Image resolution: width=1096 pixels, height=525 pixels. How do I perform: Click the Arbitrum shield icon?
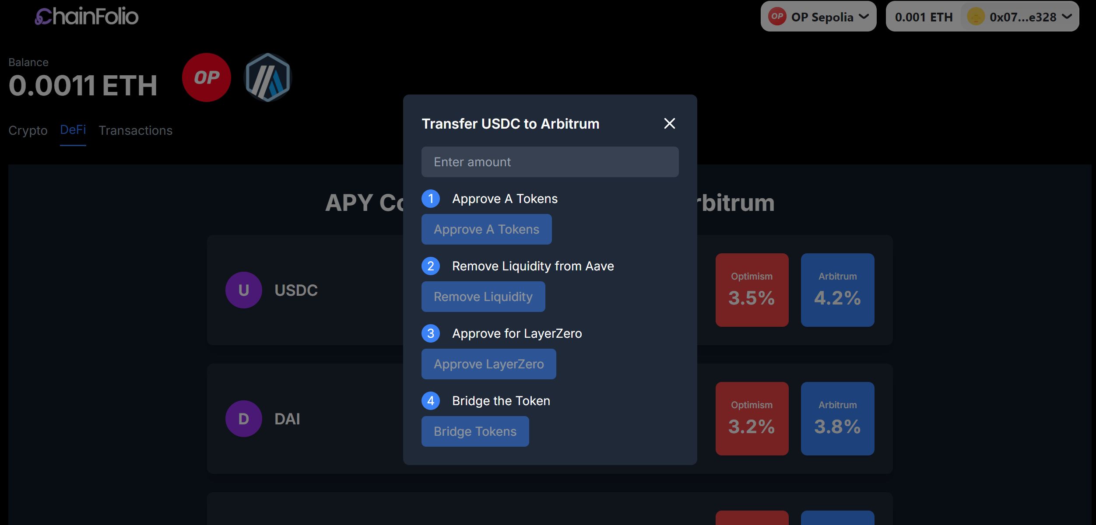(x=268, y=77)
